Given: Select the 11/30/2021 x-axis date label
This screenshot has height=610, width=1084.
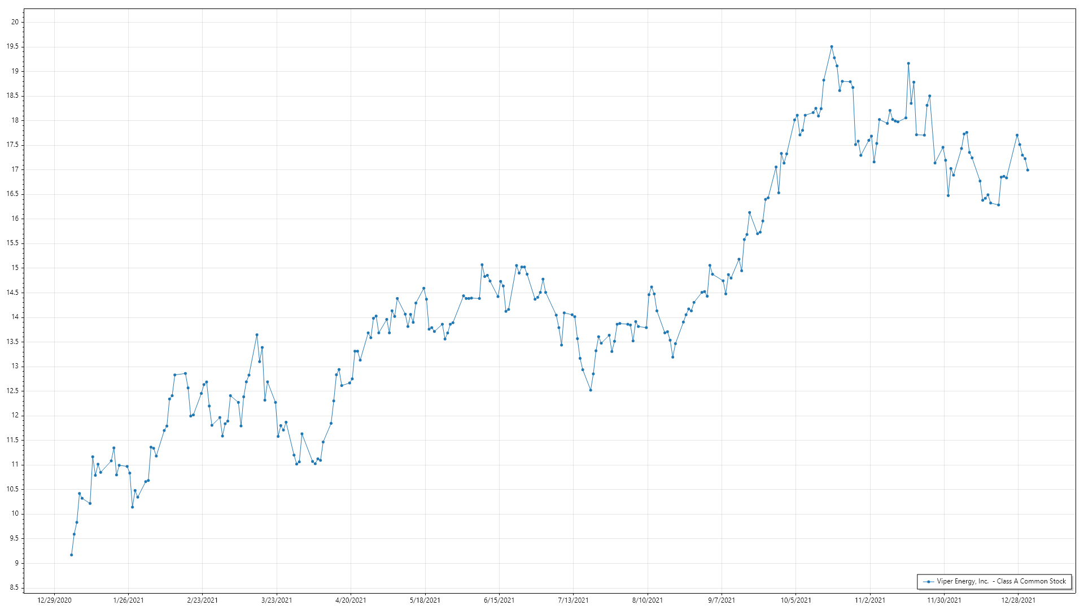Looking at the screenshot, I should [x=944, y=600].
